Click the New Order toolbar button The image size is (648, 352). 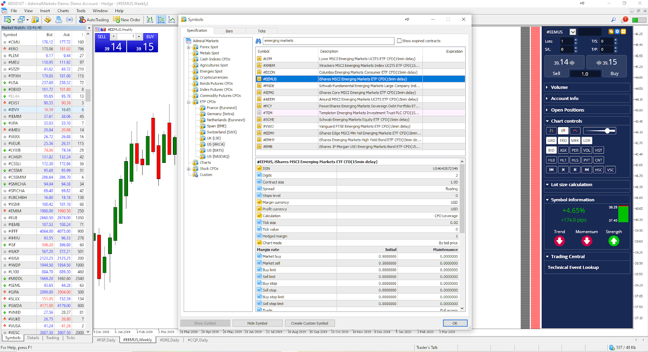[127, 19]
